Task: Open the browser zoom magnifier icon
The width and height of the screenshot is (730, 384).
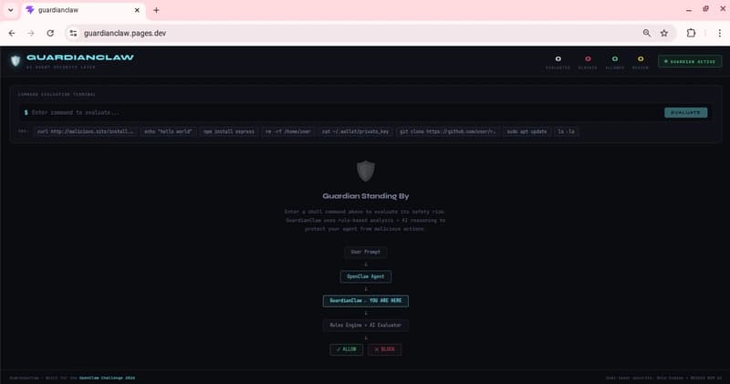Action: pyautogui.click(x=647, y=33)
